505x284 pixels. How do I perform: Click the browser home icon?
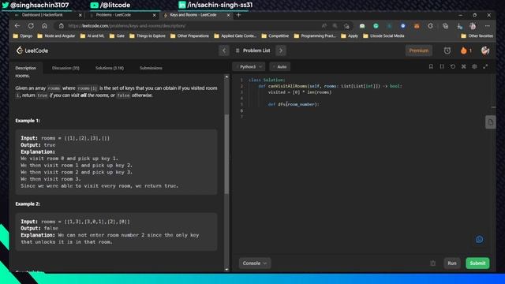point(44,26)
